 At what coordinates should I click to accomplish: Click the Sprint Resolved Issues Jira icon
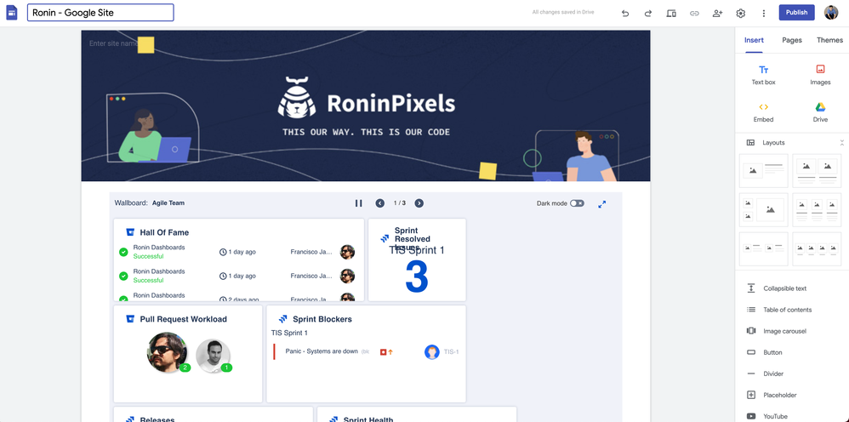(x=385, y=238)
